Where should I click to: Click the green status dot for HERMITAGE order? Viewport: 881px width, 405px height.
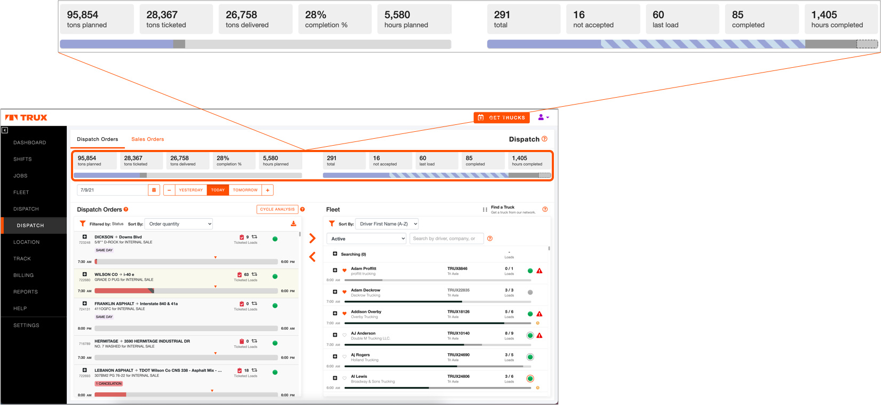tap(275, 343)
